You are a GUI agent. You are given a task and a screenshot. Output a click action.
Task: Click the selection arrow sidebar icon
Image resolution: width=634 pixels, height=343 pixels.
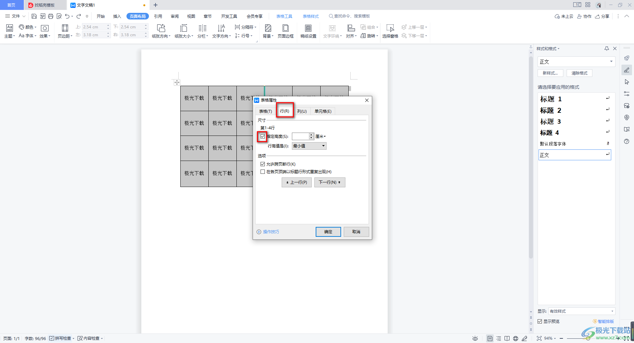(x=627, y=82)
